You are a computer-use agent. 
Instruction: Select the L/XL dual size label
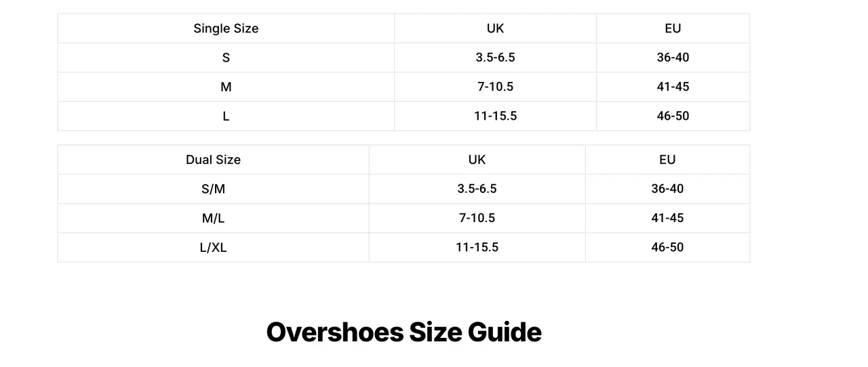tap(213, 247)
